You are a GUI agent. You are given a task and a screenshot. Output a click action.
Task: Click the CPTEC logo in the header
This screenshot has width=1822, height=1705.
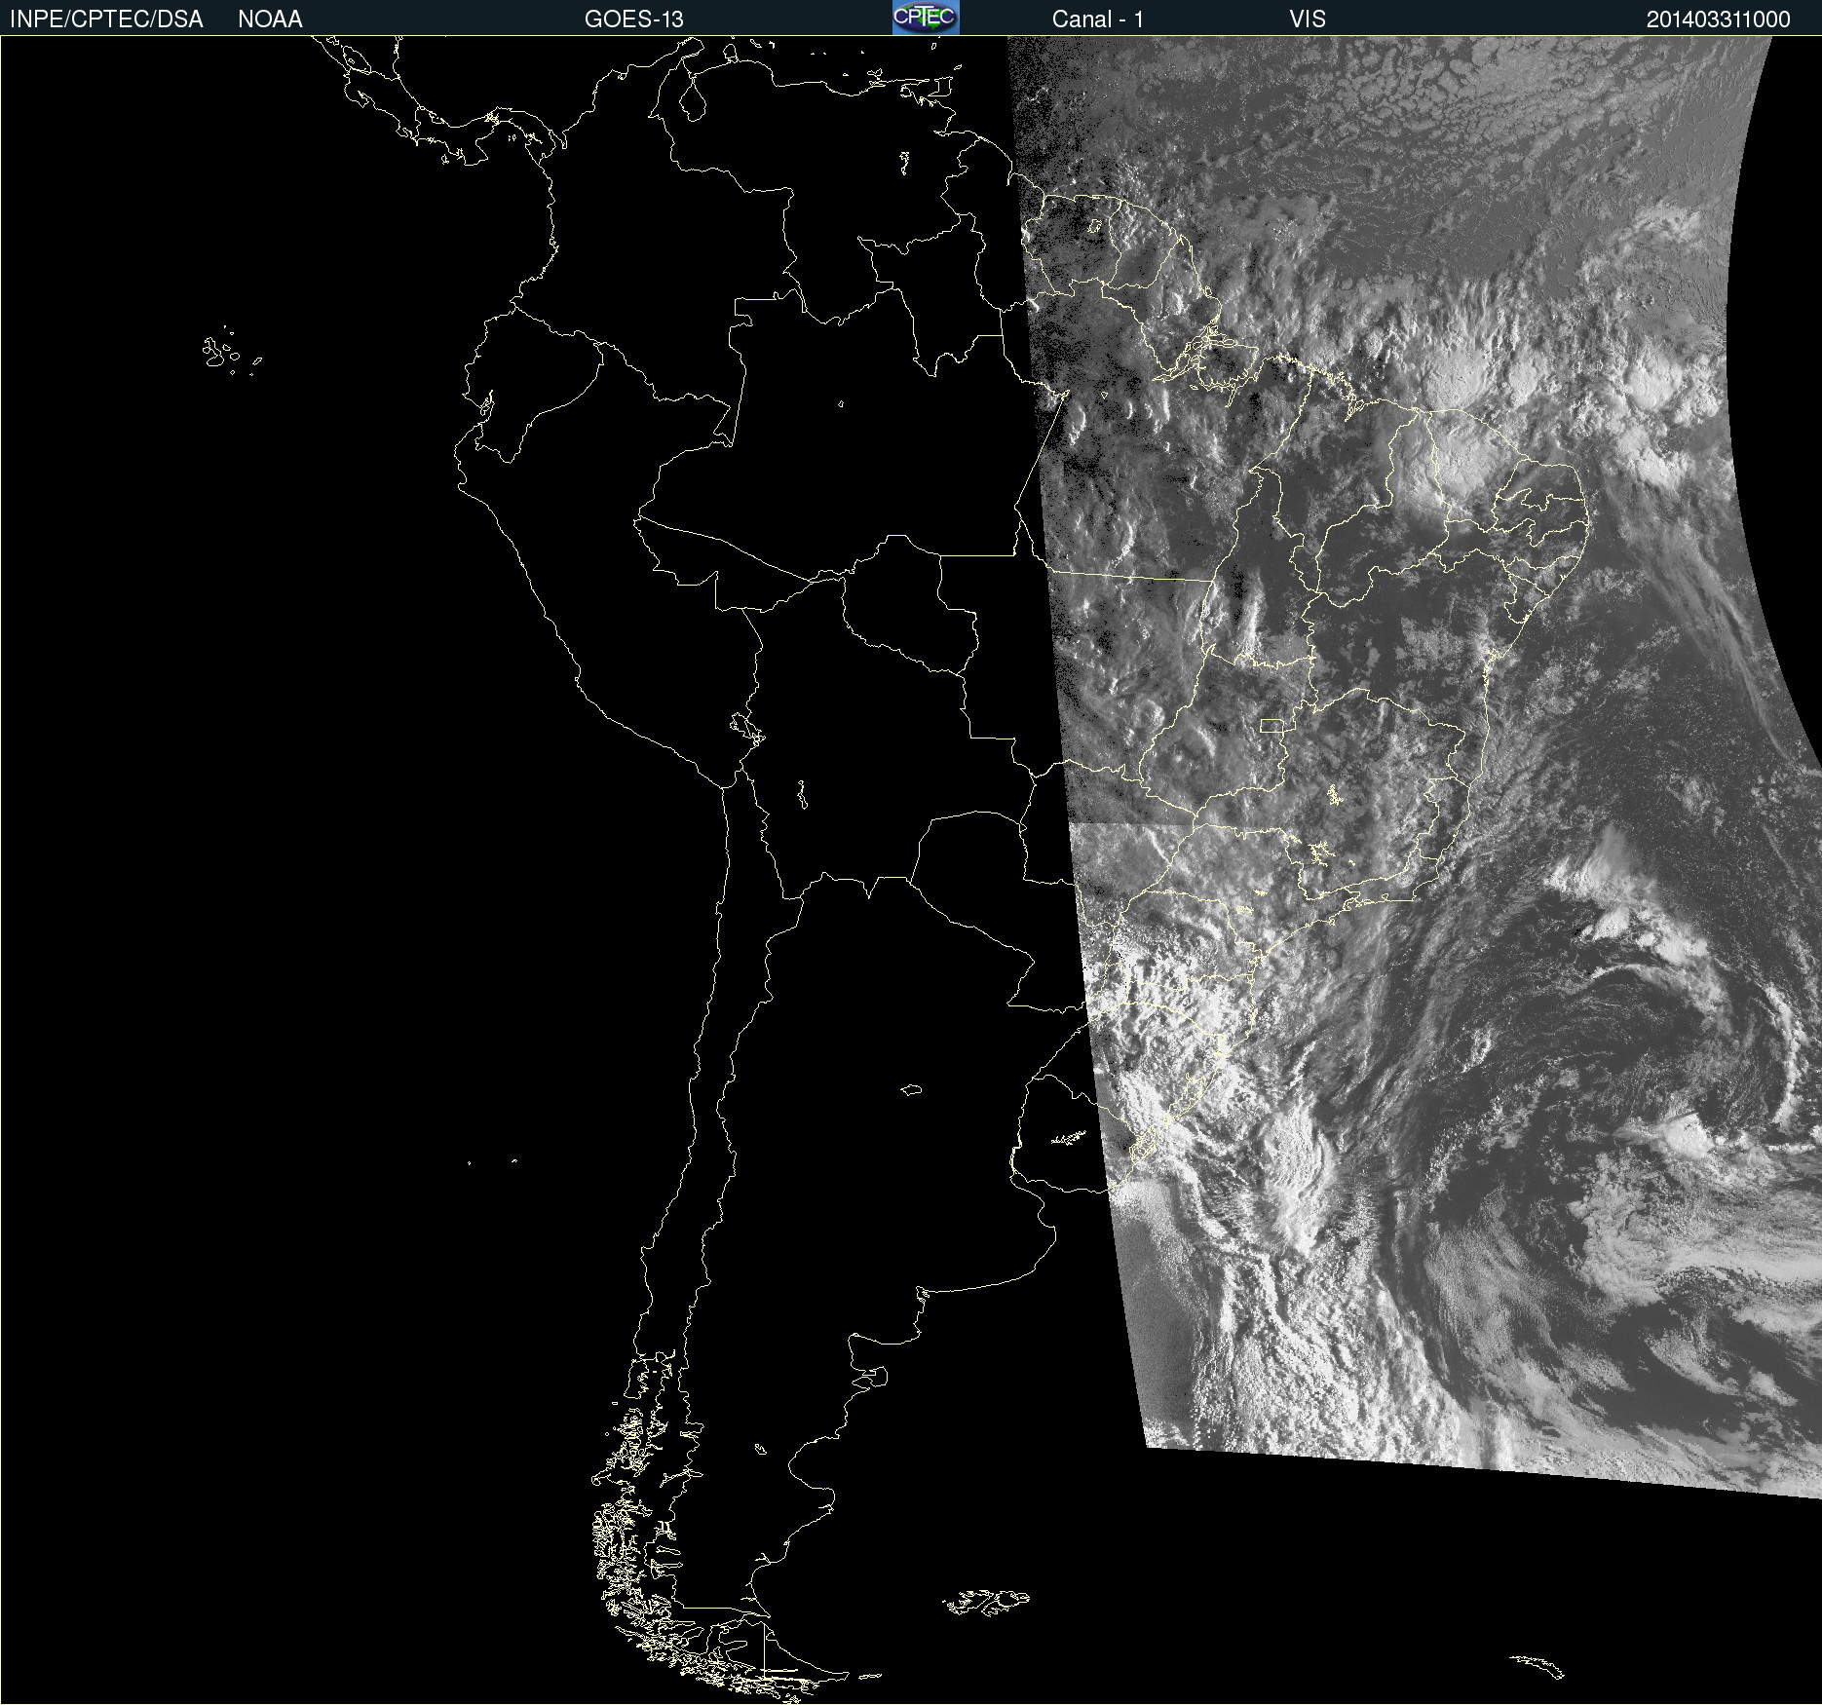926,18
